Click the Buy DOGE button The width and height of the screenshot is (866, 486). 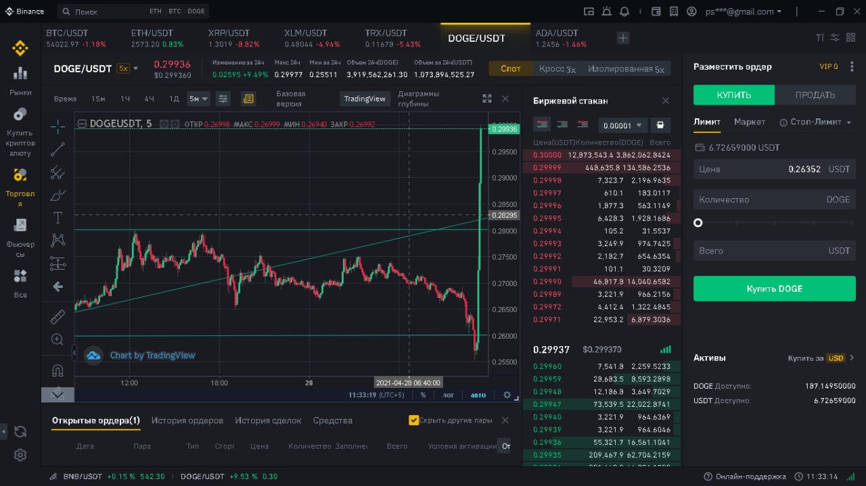pyautogui.click(x=775, y=289)
